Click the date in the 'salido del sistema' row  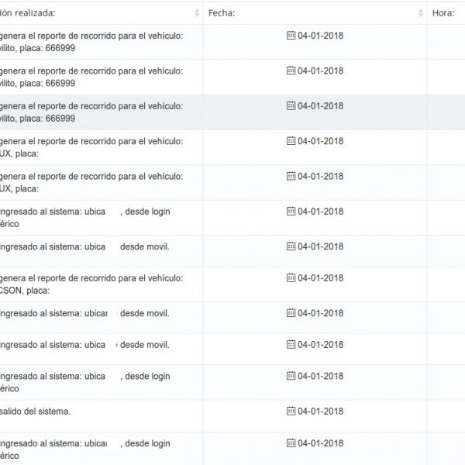(x=320, y=410)
